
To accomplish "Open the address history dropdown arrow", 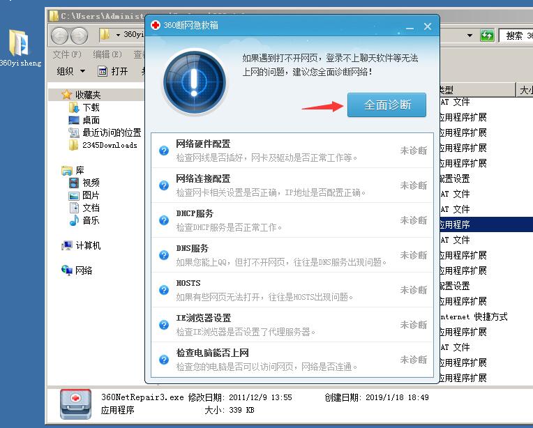I will [x=470, y=36].
